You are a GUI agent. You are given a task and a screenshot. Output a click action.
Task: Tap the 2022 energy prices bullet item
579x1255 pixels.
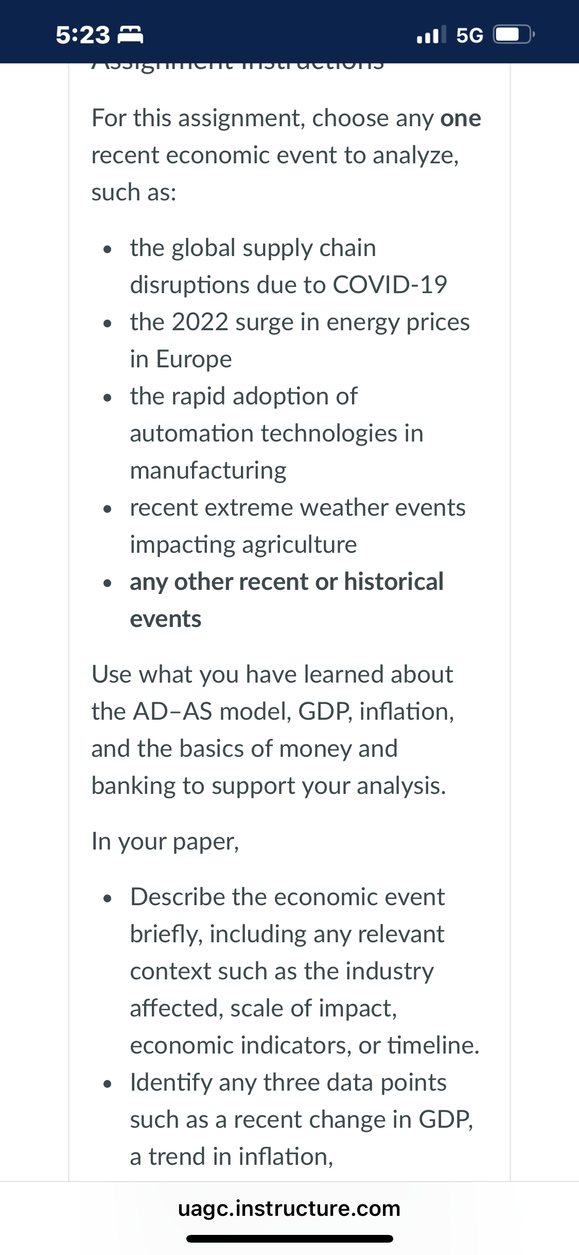pyautogui.click(x=300, y=341)
